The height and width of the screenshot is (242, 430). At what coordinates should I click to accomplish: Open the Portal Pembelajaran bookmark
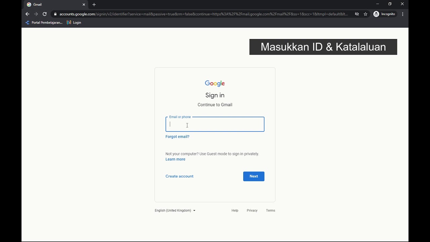44,23
